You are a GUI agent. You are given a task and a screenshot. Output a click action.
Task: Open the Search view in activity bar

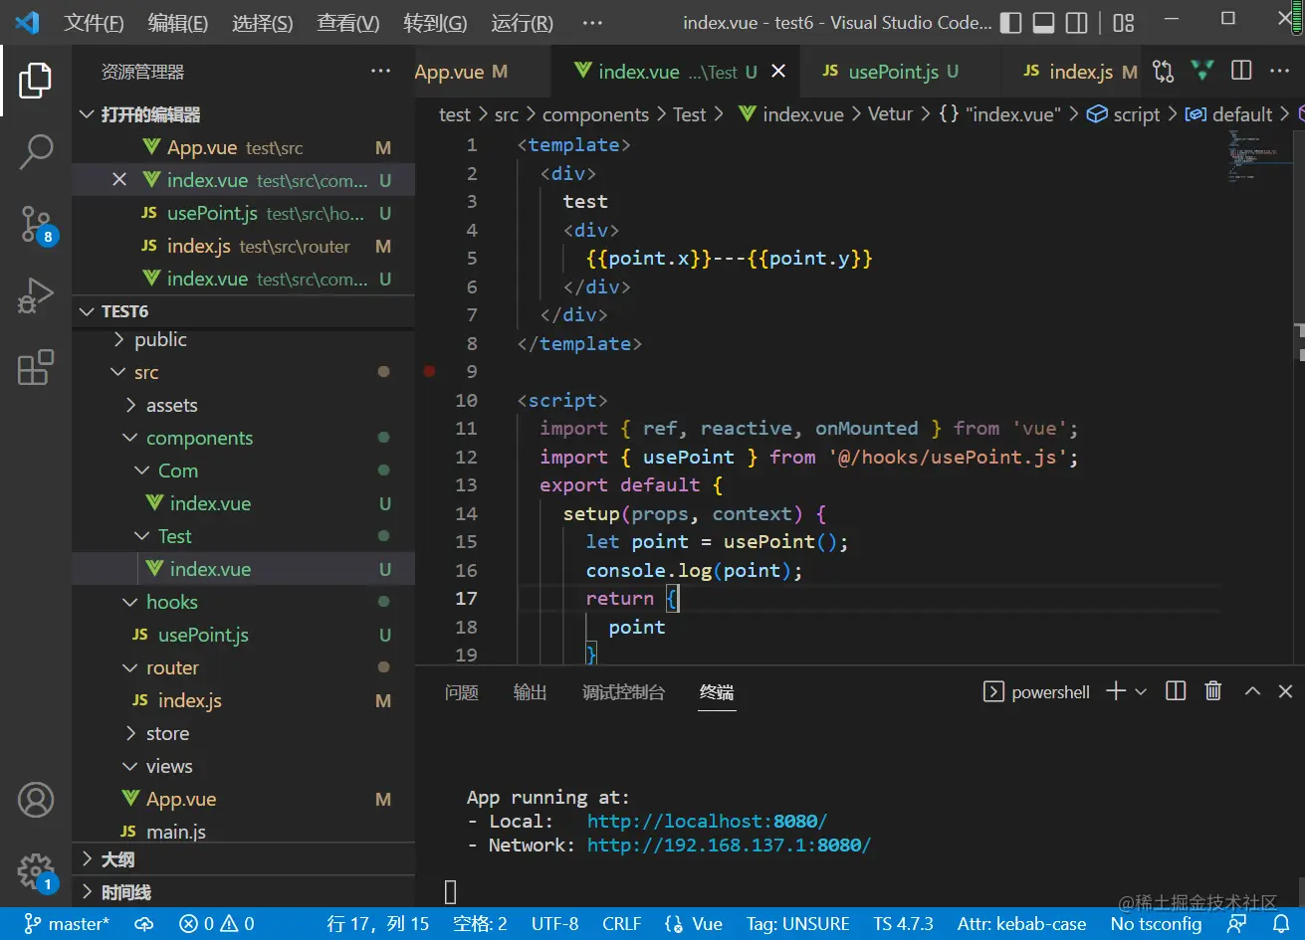pos(36,151)
